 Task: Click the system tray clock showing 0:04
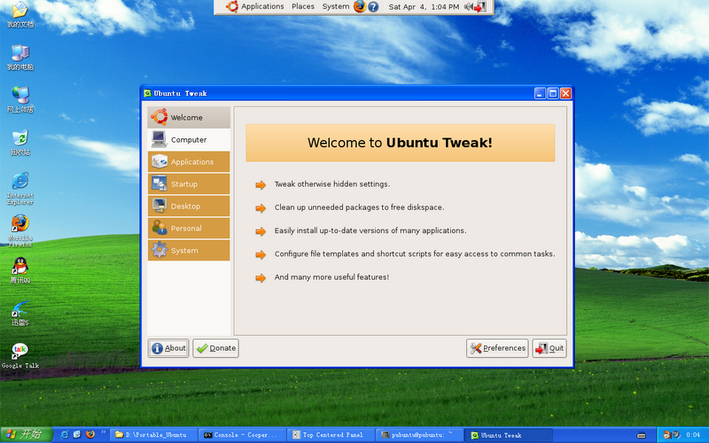693,435
